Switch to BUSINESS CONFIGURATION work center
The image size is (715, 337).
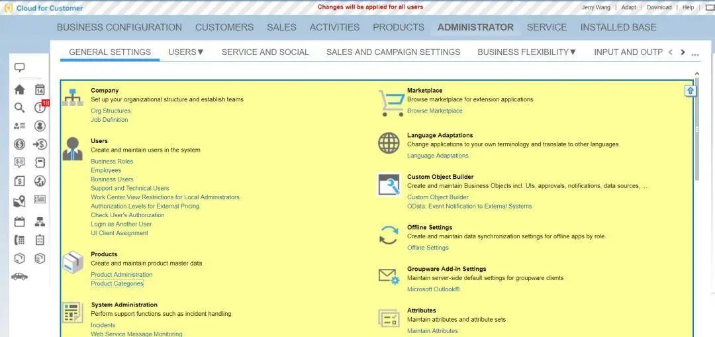coord(119,27)
